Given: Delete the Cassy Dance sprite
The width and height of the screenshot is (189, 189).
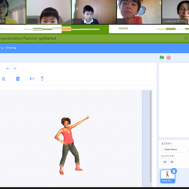Looking at the screenshot, I should click(x=174, y=171).
